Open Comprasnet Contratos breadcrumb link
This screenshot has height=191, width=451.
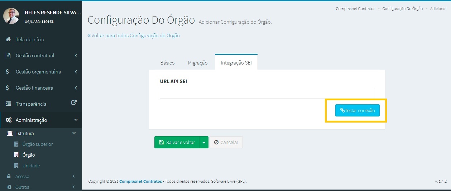click(355, 9)
